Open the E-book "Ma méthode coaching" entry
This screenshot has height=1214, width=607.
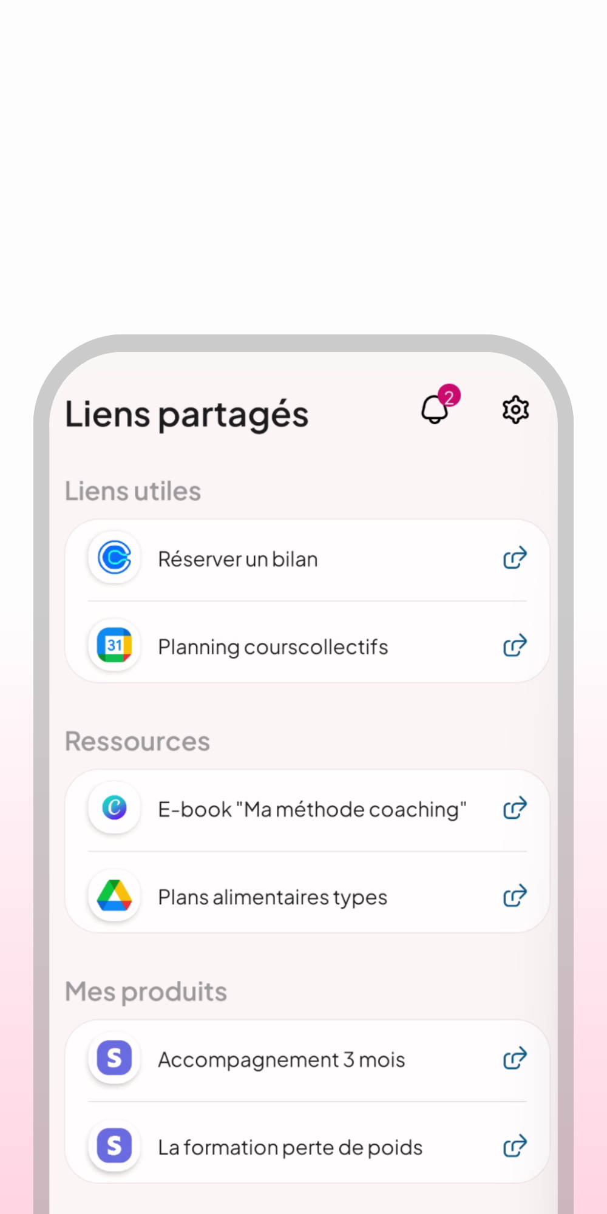pyautogui.click(x=307, y=808)
